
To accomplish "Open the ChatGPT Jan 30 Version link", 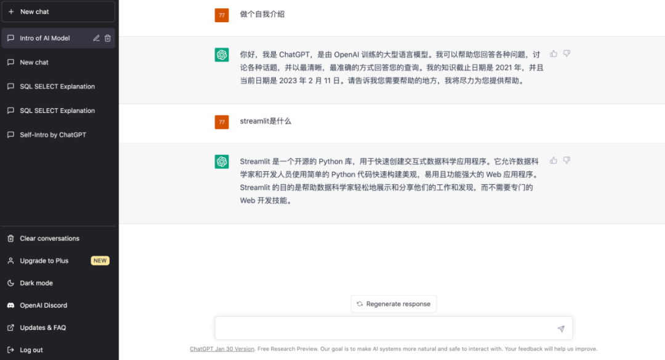I will (222, 349).
